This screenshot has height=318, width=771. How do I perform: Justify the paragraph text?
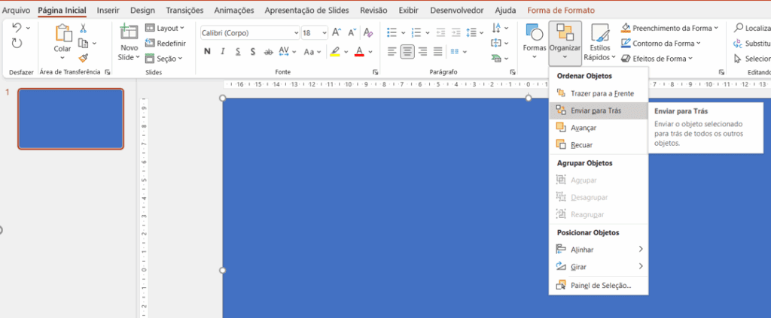tap(437, 51)
